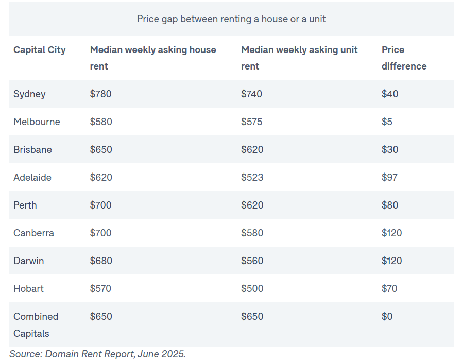Click Adelaide's $97 price difference
The image size is (462, 363).
[x=389, y=177]
